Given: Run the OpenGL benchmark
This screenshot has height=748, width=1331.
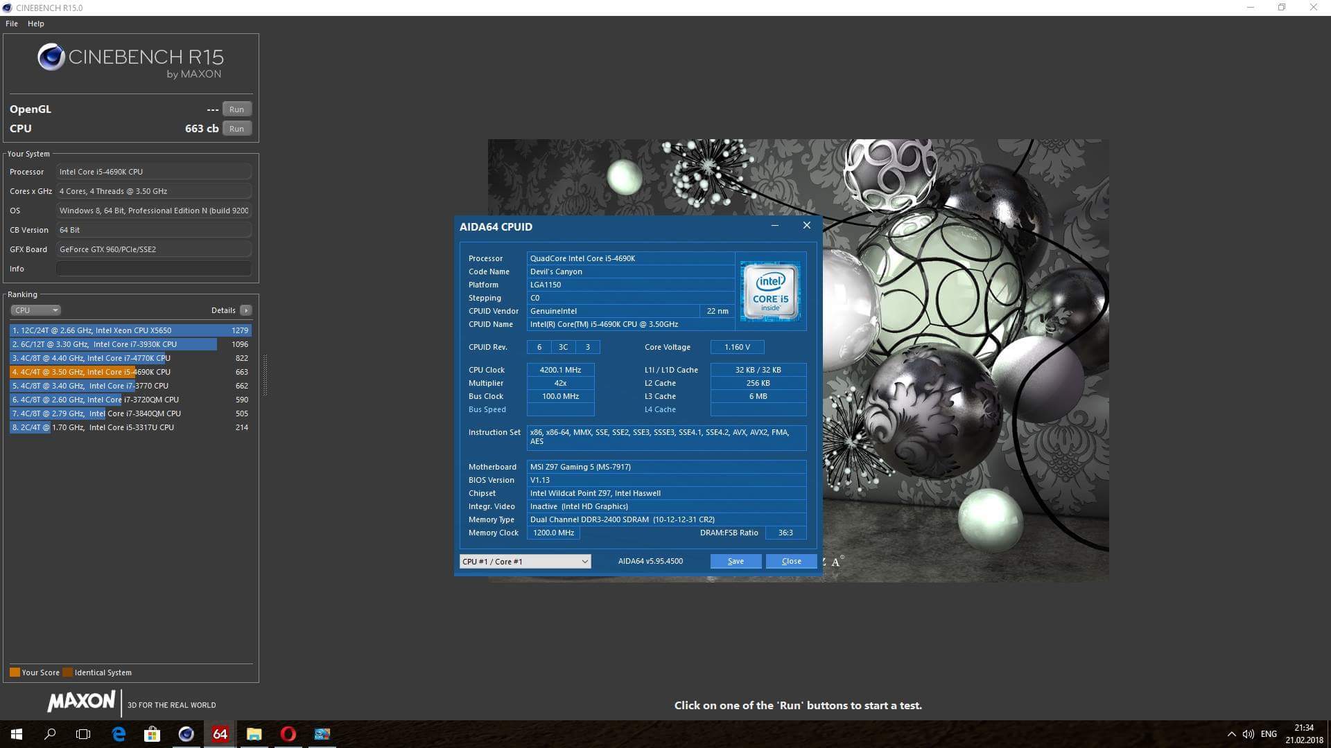Looking at the screenshot, I should (236, 109).
